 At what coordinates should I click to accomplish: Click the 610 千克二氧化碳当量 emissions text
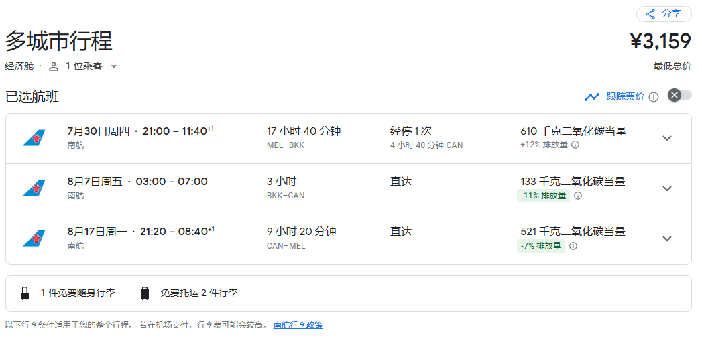tap(573, 131)
